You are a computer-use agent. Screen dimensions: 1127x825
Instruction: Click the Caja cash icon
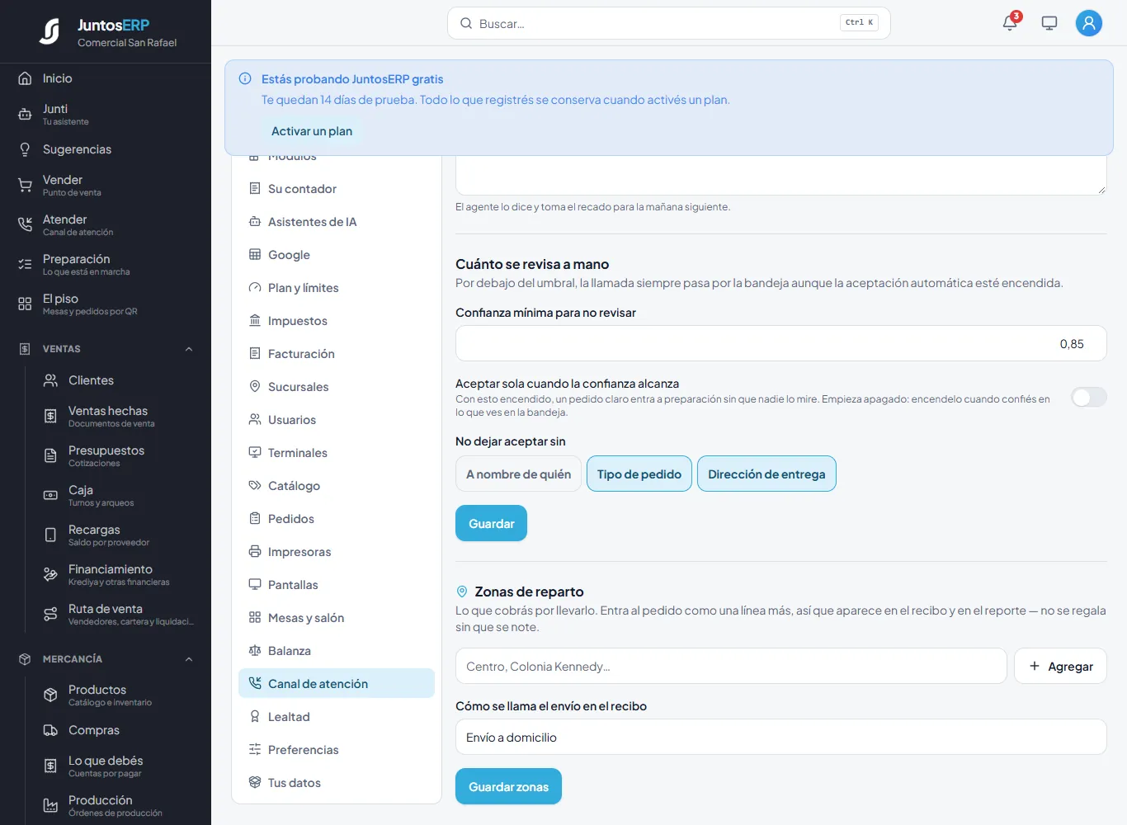coord(50,496)
